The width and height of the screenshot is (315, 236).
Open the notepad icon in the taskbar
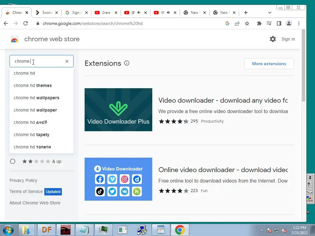click(85, 230)
